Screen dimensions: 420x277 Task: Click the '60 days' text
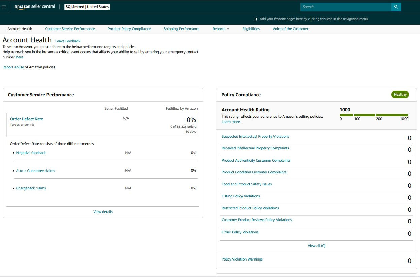(191, 132)
